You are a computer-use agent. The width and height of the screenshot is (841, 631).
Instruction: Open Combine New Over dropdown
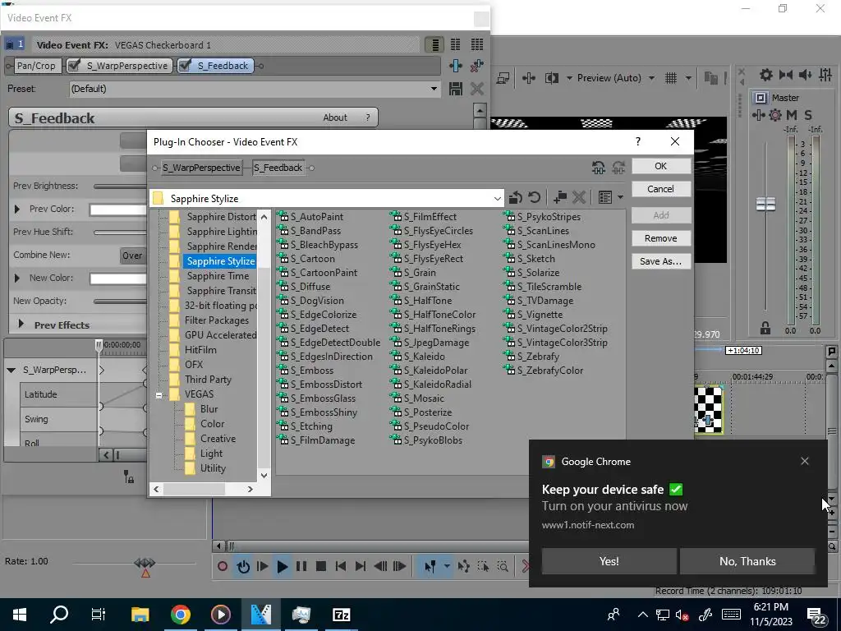[132, 256]
